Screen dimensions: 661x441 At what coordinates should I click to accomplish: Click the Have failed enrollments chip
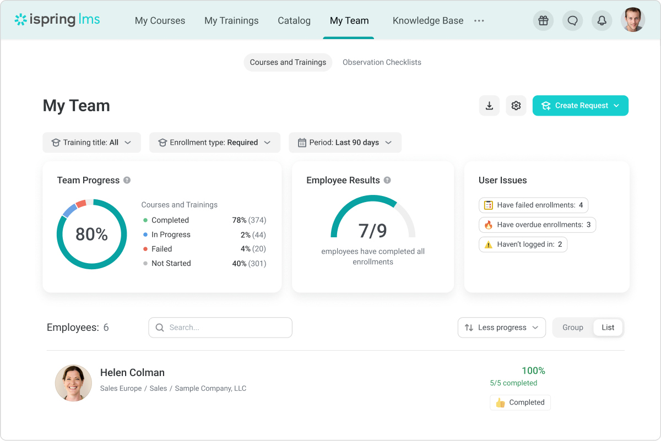[x=533, y=205]
